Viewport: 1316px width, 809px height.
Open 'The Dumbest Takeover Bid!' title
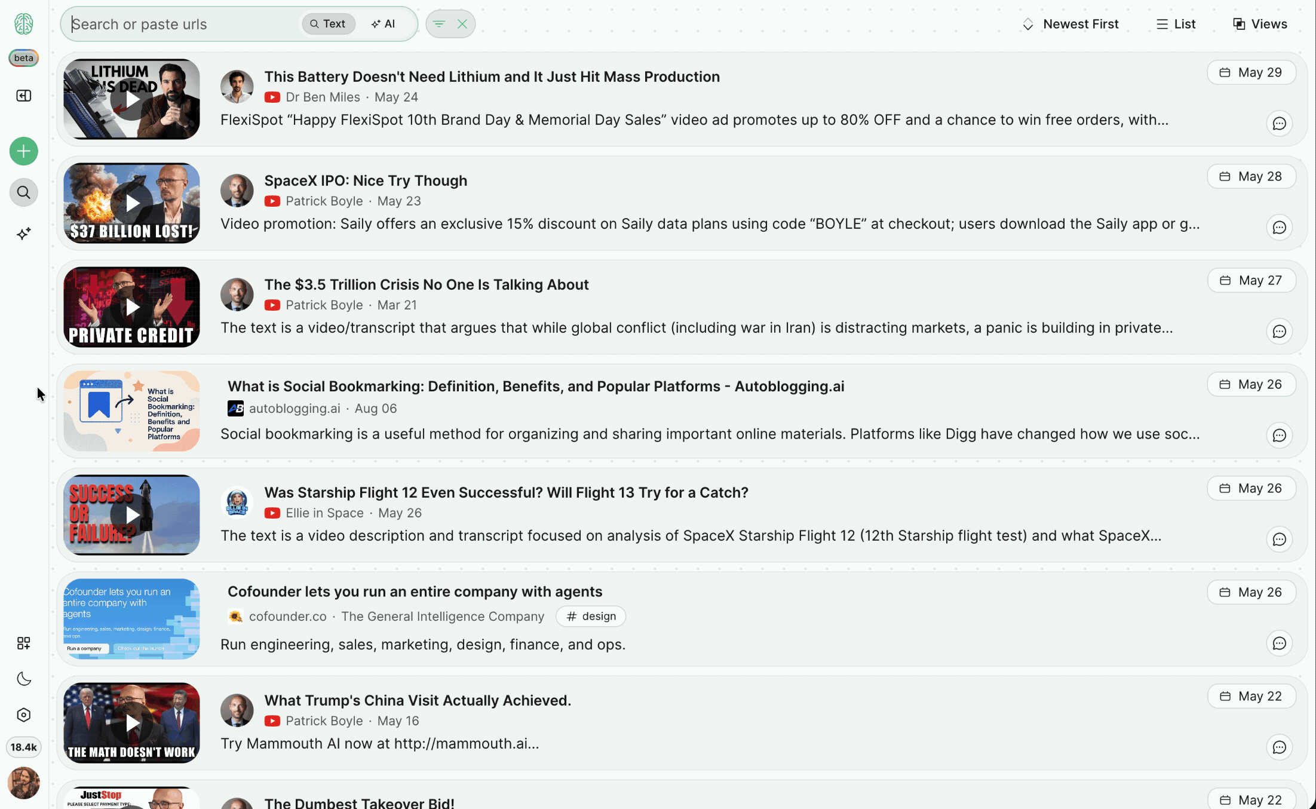tap(360, 802)
